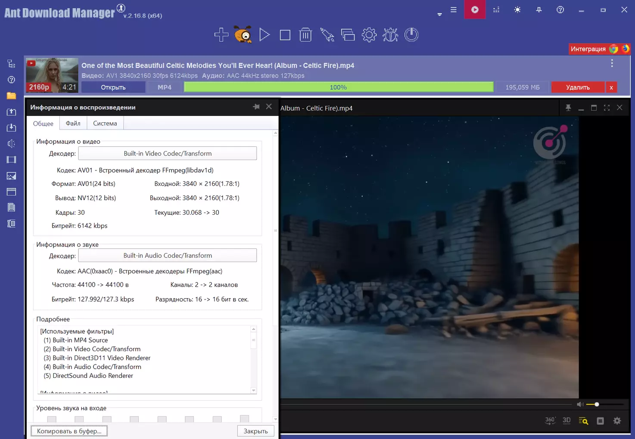635x439 pixels.
Task: Toggle 360° video mode in player
Action: click(550, 420)
